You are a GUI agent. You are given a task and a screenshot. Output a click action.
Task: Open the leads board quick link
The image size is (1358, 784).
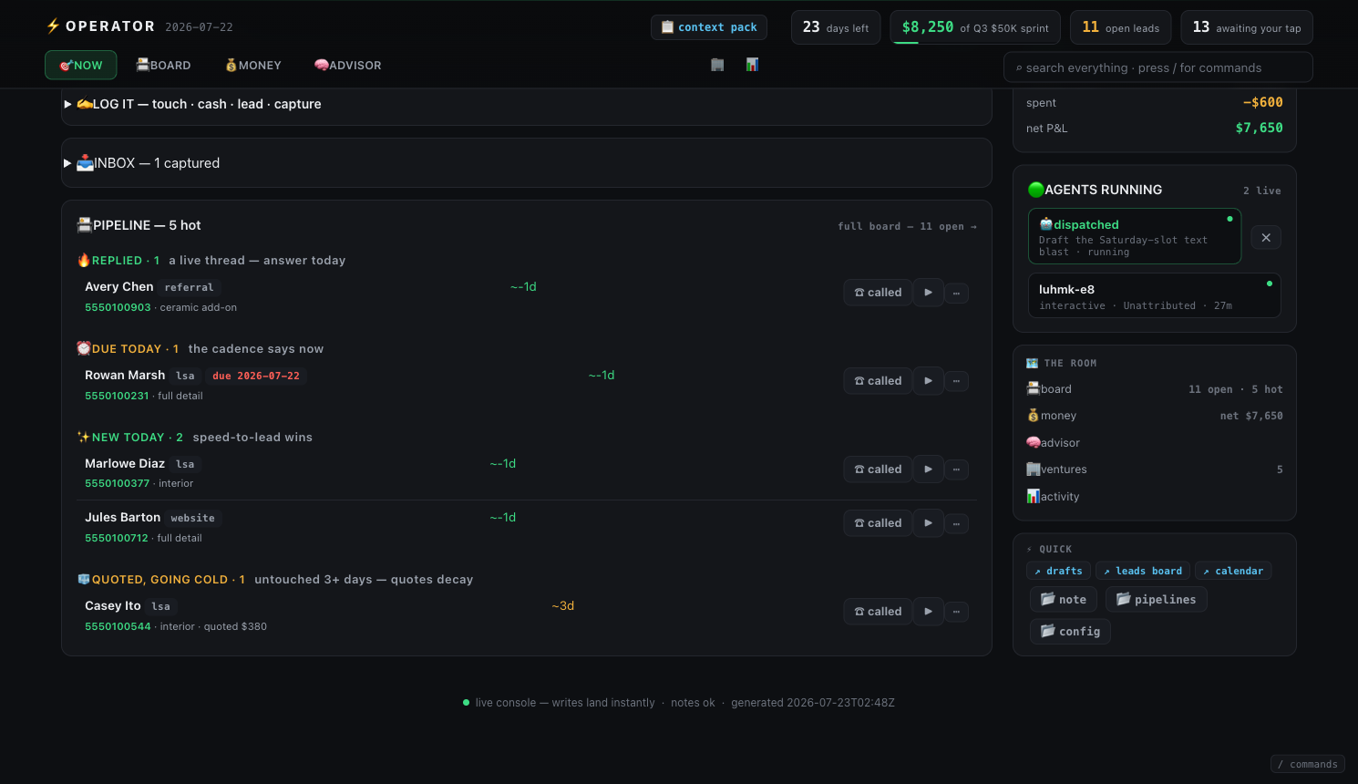1143,571
